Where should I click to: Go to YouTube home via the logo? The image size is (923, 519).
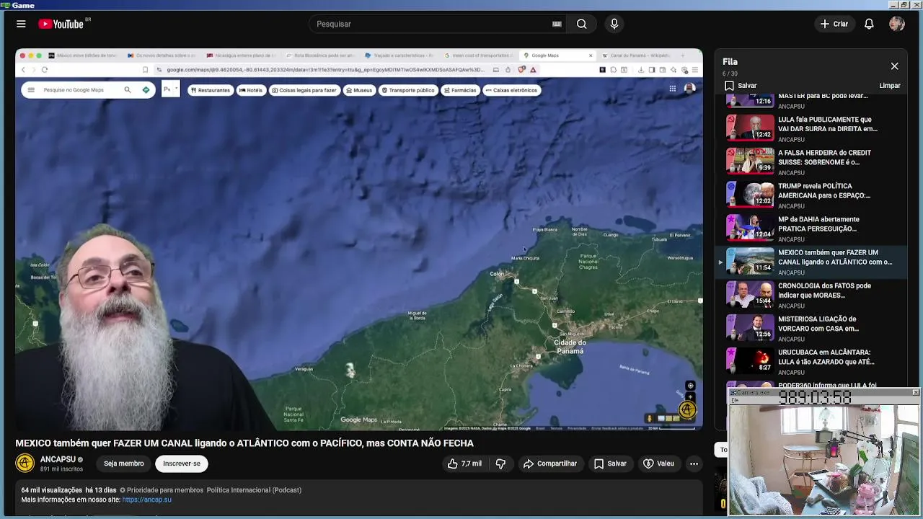tap(61, 24)
